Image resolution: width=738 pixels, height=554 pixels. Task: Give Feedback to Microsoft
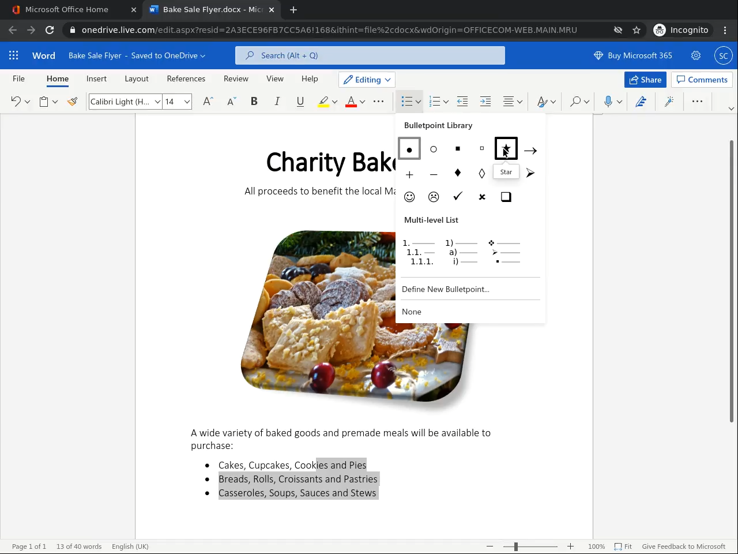[684, 546]
